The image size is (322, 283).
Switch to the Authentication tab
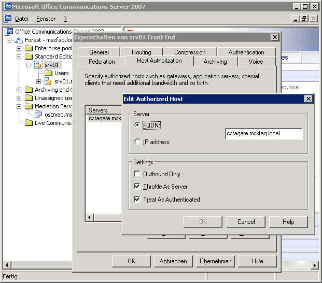point(246,52)
